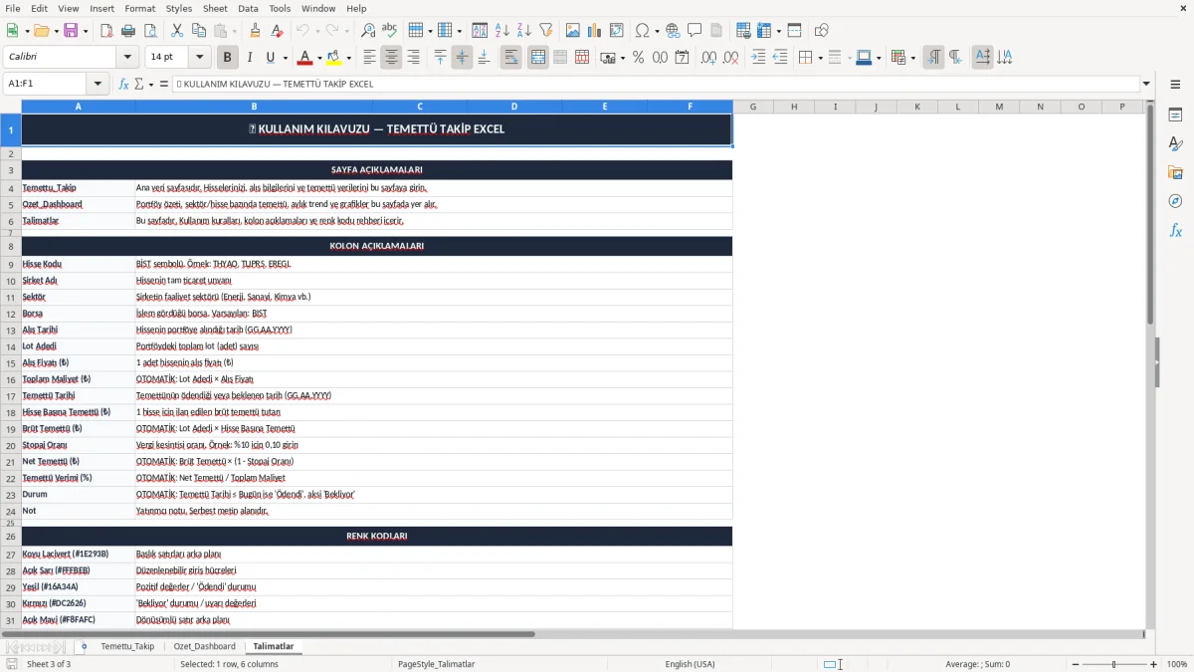Toggle Align Left
The height and width of the screenshot is (672, 1194).
pyautogui.click(x=369, y=58)
